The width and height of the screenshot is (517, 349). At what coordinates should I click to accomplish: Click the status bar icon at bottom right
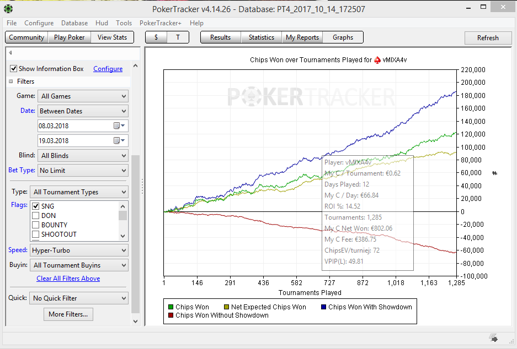[x=493, y=337]
